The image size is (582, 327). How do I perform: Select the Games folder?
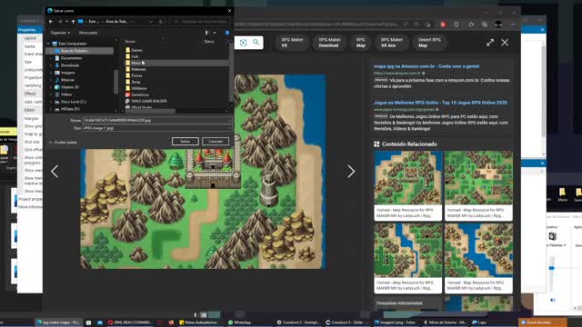136,50
